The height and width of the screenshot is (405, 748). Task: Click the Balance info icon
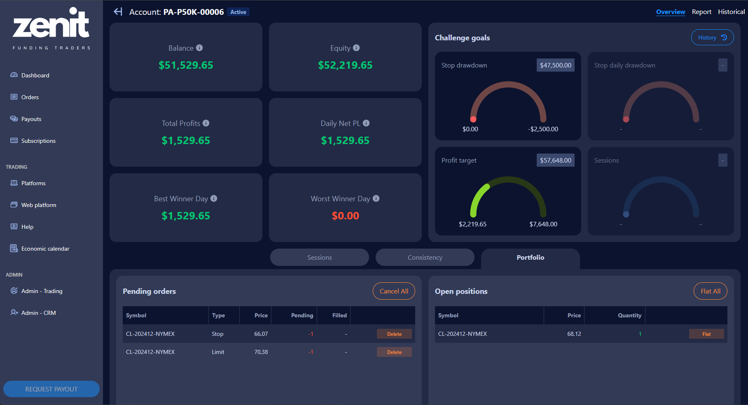pos(199,48)
